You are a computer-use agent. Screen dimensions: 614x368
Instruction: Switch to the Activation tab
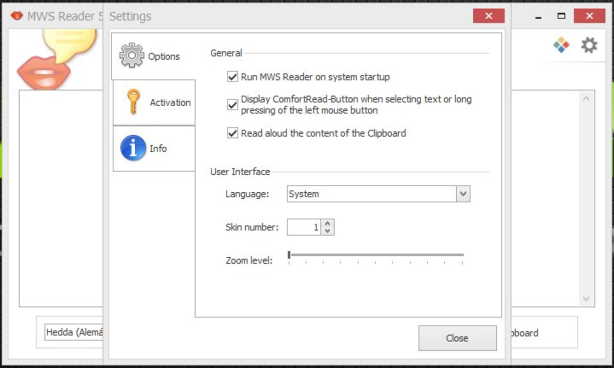pyautogui.click(x=154, y=102)
